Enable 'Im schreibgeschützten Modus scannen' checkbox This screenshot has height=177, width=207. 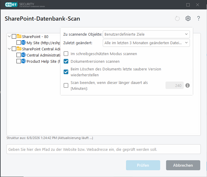(66, 54)
